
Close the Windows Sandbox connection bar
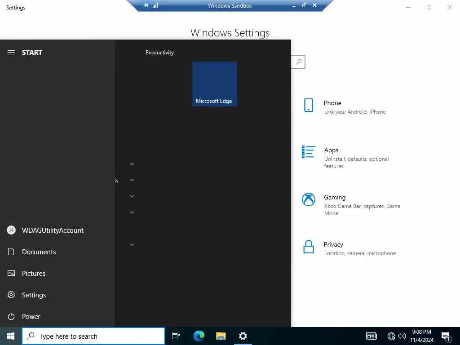[314, 5]
